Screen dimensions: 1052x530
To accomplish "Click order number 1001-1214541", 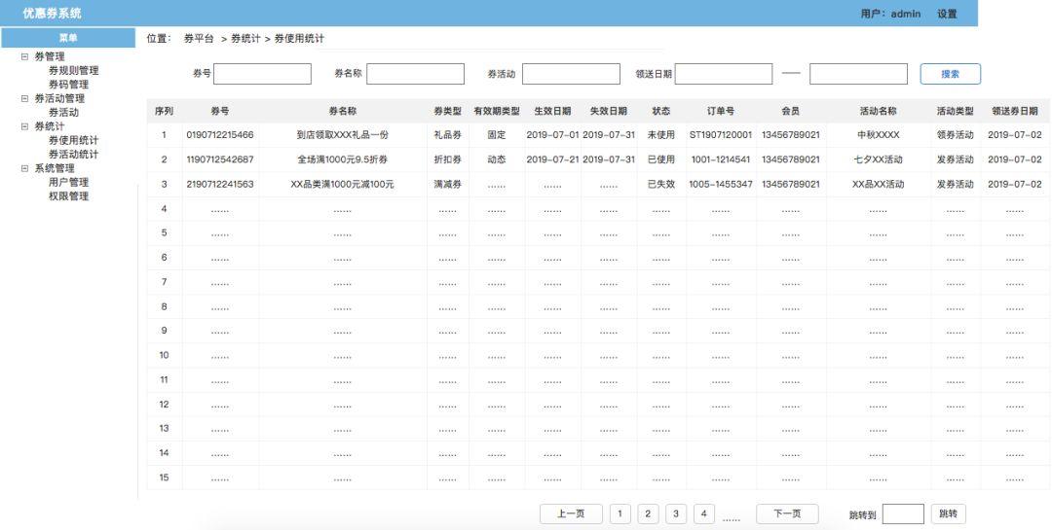I will coord(721,159).
